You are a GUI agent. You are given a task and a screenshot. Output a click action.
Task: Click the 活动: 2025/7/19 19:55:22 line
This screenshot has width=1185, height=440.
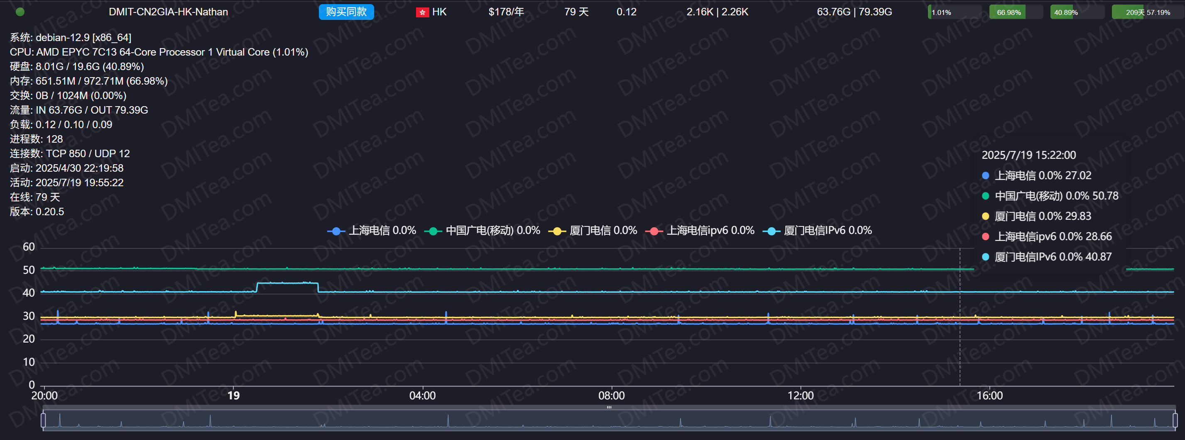point(67,183)
